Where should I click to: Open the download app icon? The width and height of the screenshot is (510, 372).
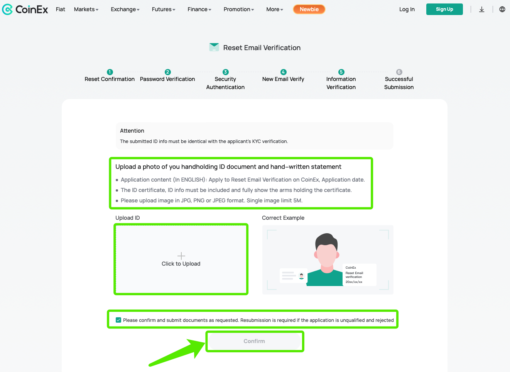click(x=482, y=9)
